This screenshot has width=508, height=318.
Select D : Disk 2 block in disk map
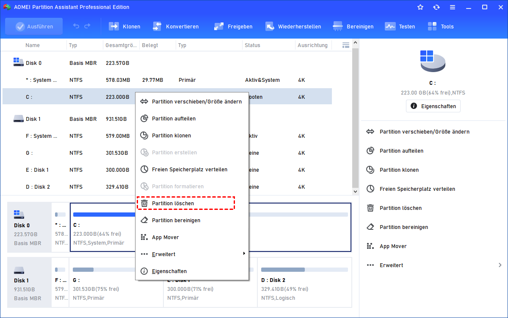pos(304,282)
